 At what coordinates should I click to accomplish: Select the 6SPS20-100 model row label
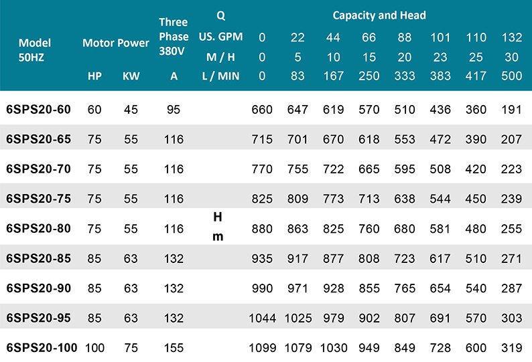[41, 347]
